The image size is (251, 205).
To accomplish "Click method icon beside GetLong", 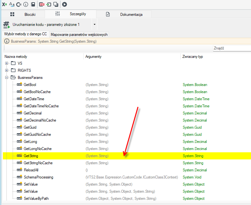I will 19,141.
